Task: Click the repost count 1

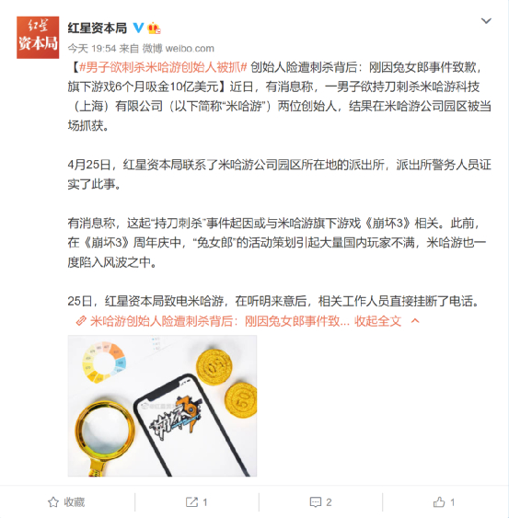Action: pyautogui.click(x=205, y=502)
